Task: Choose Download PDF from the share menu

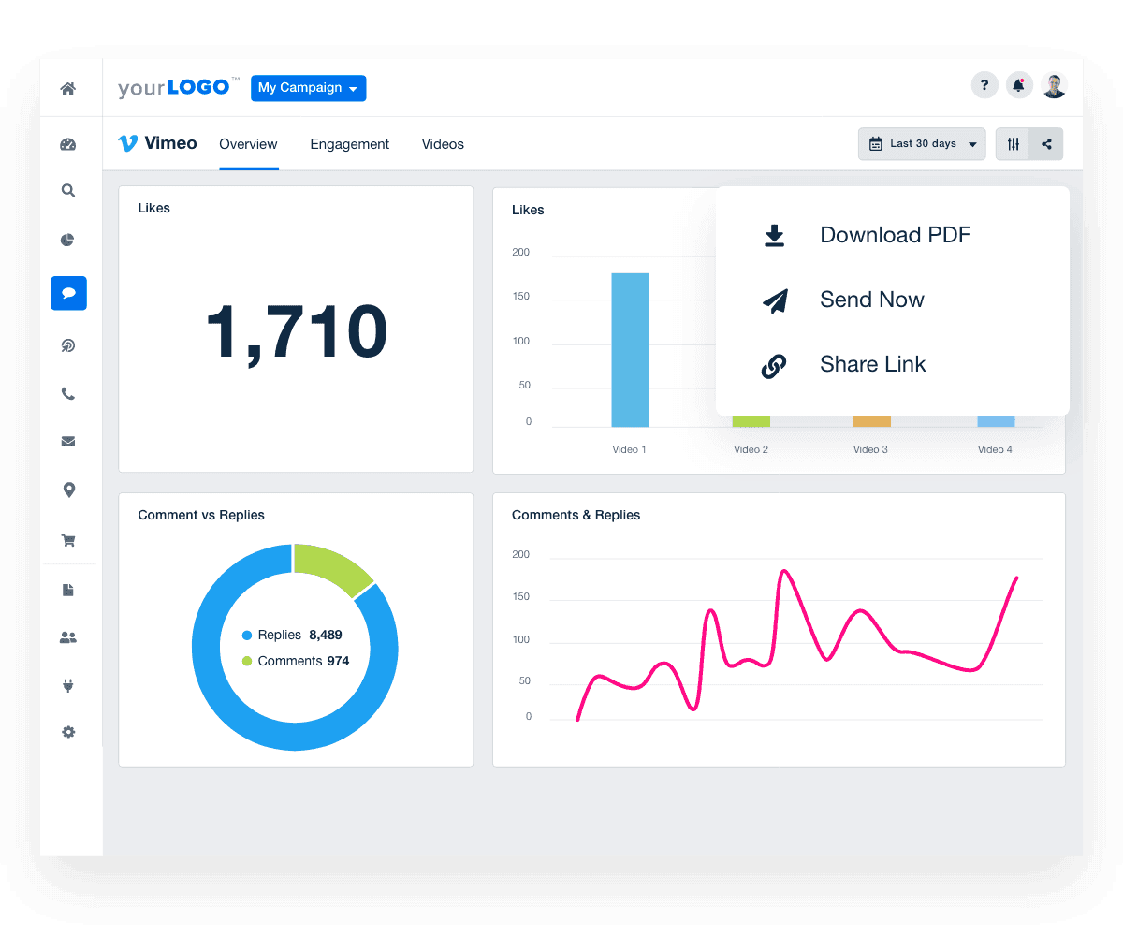Action: (895, 235)
